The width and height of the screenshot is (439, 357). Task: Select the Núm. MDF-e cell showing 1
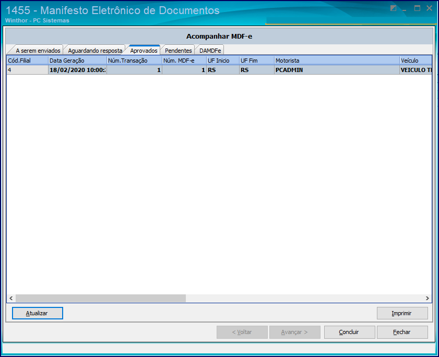tap(184, 70)
